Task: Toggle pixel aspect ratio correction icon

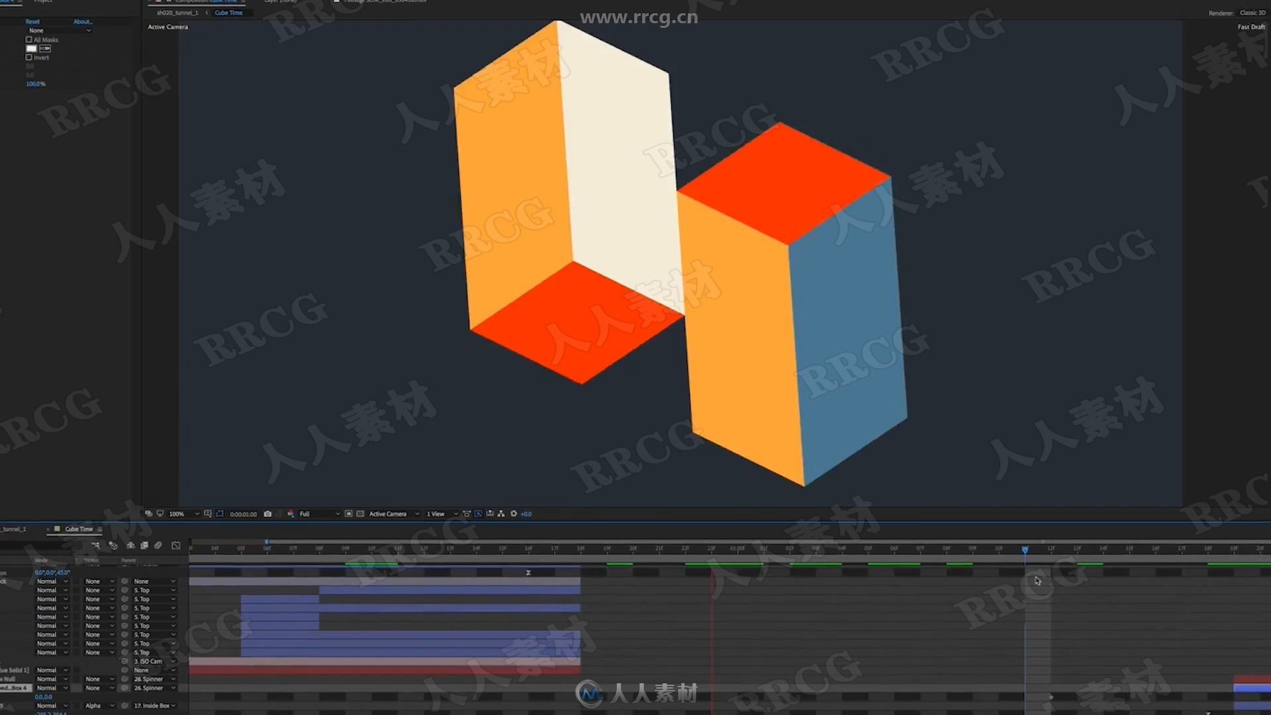Action: (x=467, y=514)
